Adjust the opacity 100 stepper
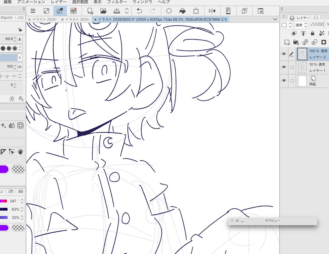Screen dimensions: 329x254 15,67
